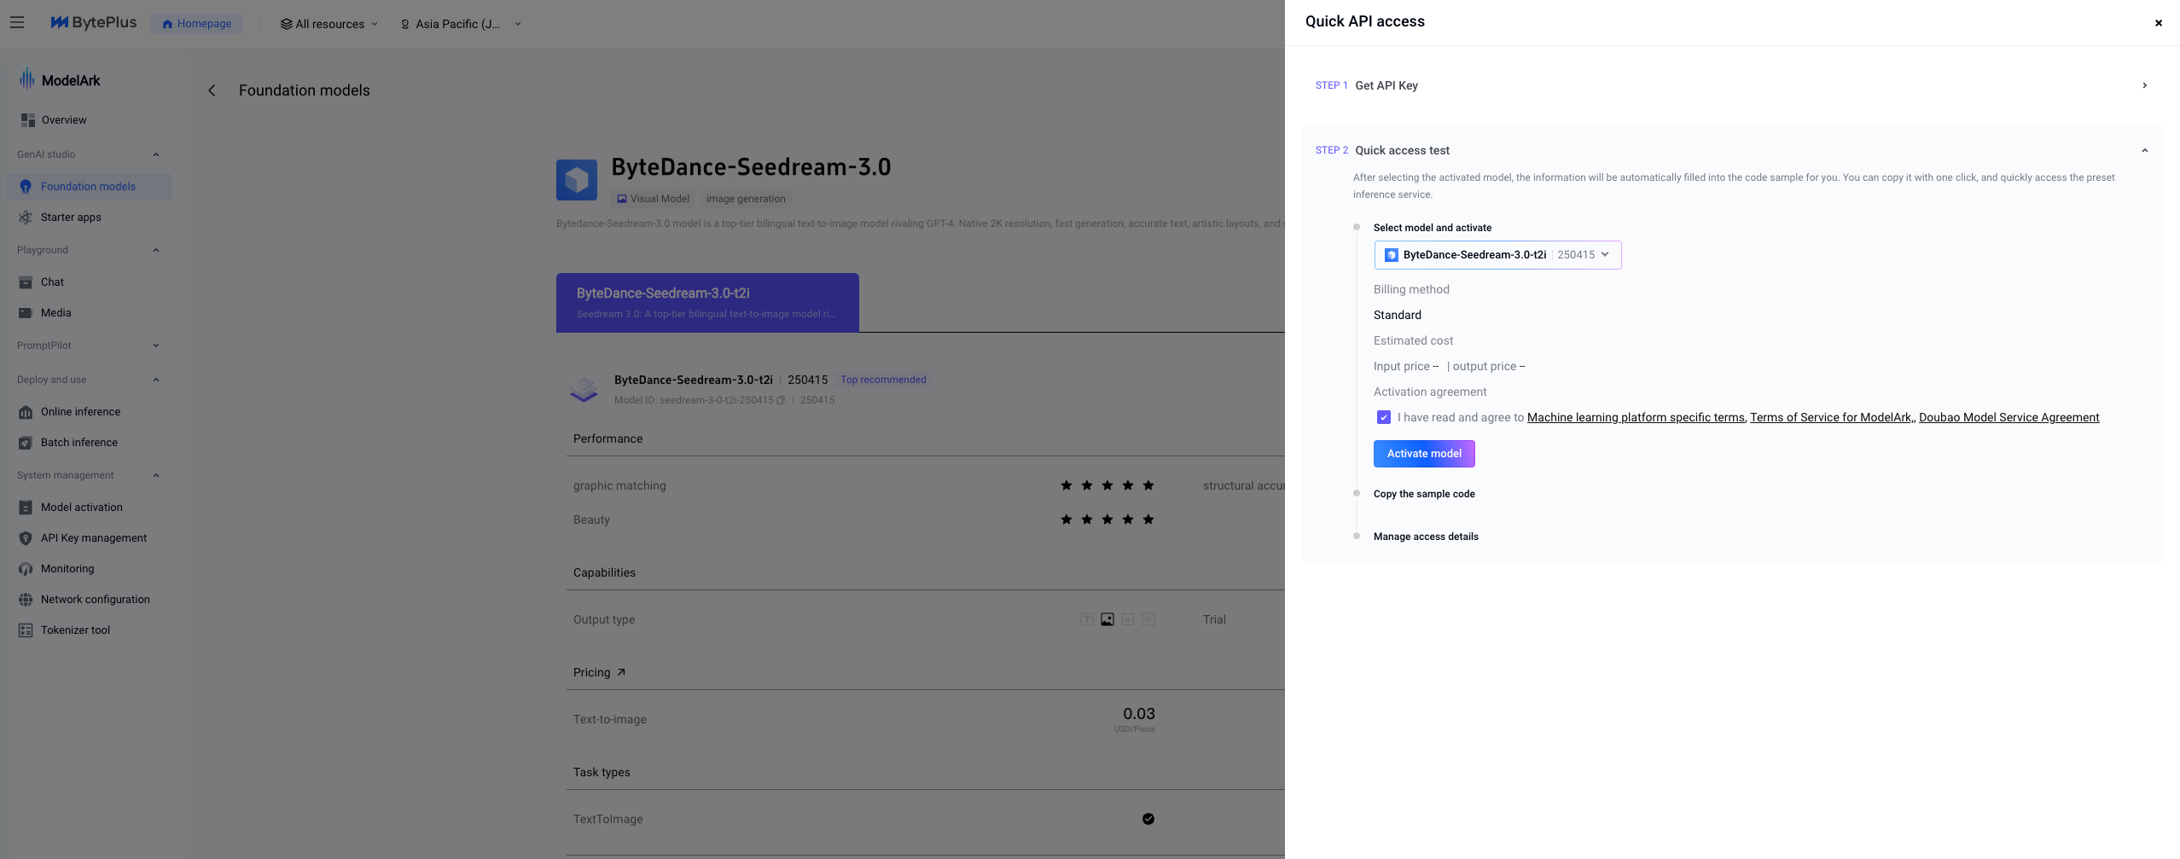The width and height of the screenshot is (2180, 859).
Task: Expand STEP 1 Get API Key
Action: (1732, 85)
